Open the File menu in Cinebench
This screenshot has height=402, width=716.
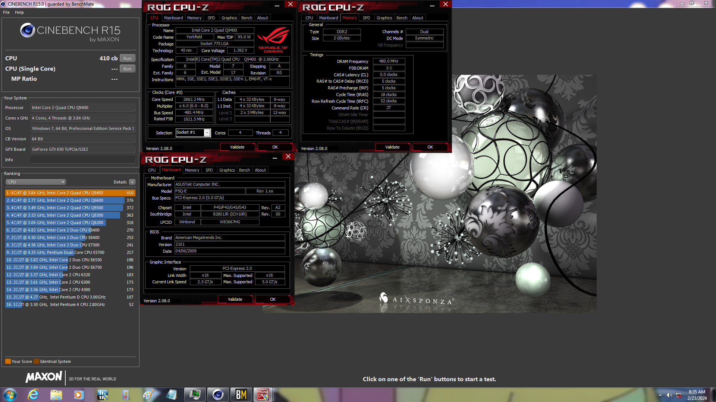tap(6, 12)
